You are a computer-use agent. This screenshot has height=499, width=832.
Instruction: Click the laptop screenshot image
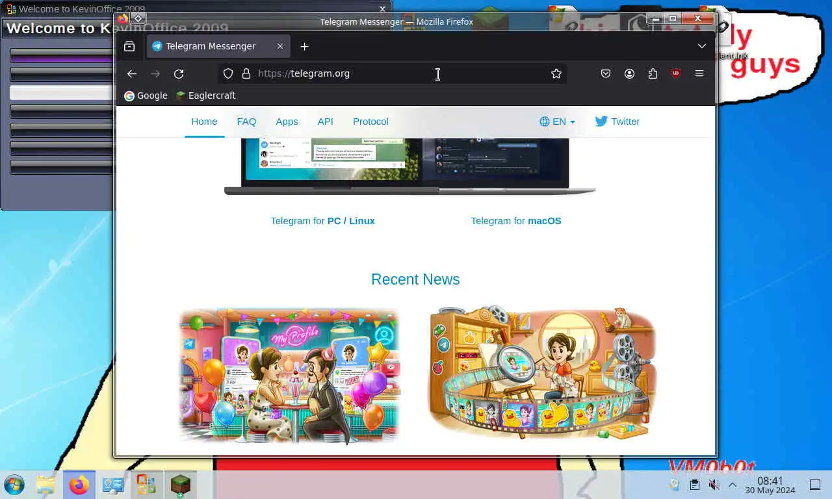(409, 166)
